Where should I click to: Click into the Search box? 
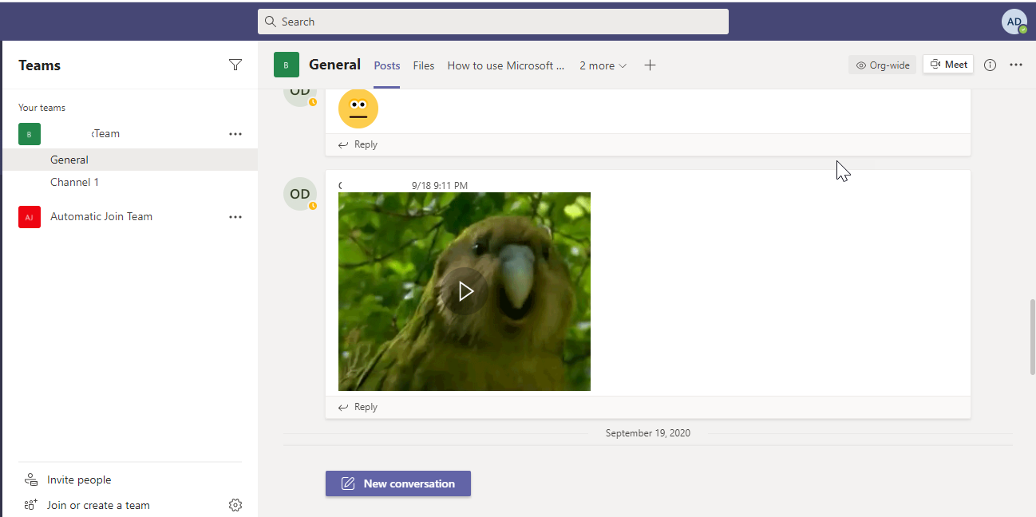tap(493, 22)
